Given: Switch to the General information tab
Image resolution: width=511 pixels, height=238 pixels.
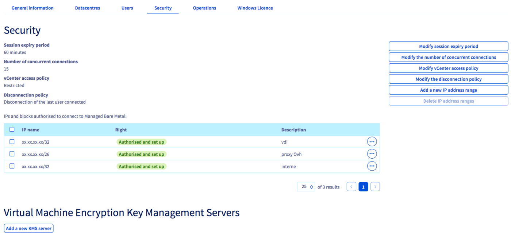Looking at the screenshot, I should point(32,8).
